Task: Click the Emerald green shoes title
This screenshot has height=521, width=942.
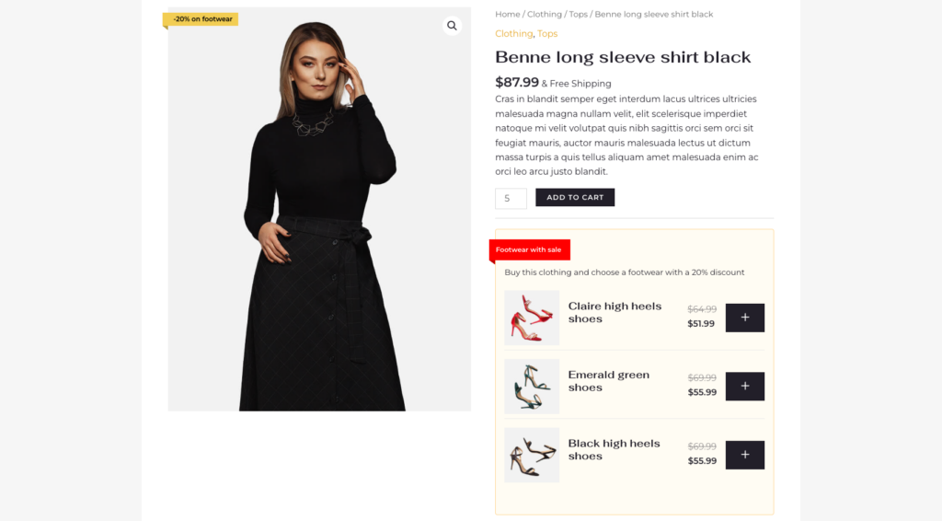Action: coord(608,381)
